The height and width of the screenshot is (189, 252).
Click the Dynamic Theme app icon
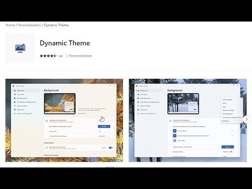coord(20,48)
